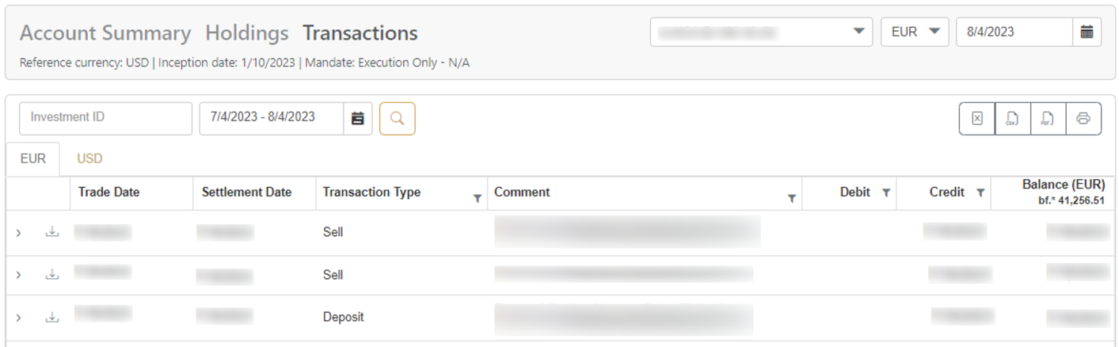
Task: Download the first Sell transaction
Action: tap(52, 232)
